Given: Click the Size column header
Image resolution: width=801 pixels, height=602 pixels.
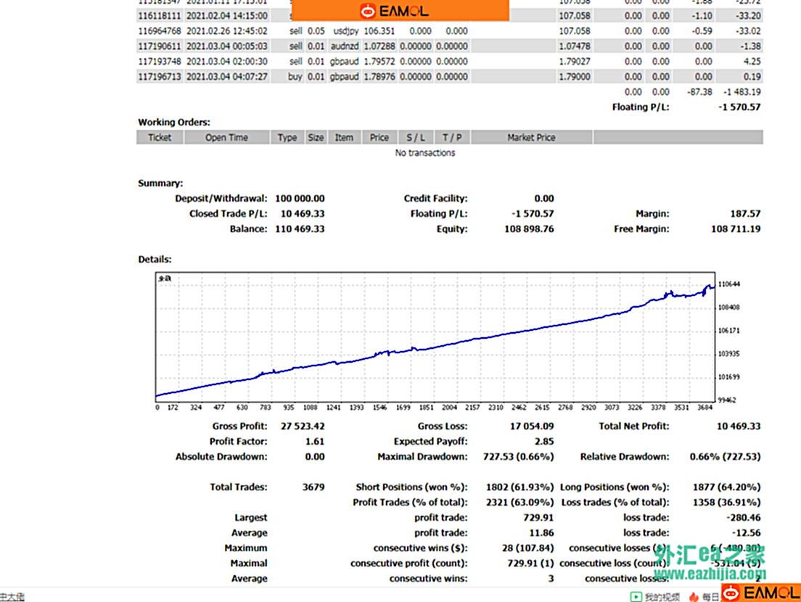Looking at the screenshot, I should point(316,137).
